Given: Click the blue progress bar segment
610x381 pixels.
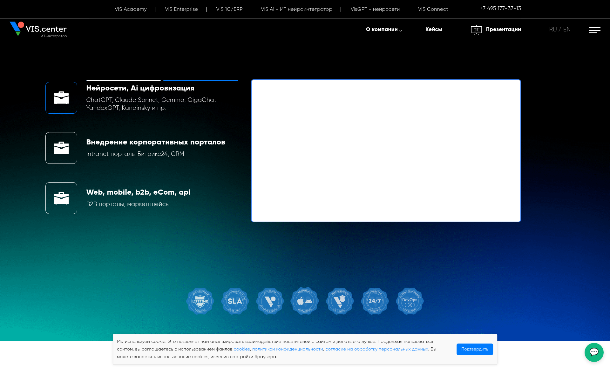Looking at the screenshot, I should [x=200, y=81].
